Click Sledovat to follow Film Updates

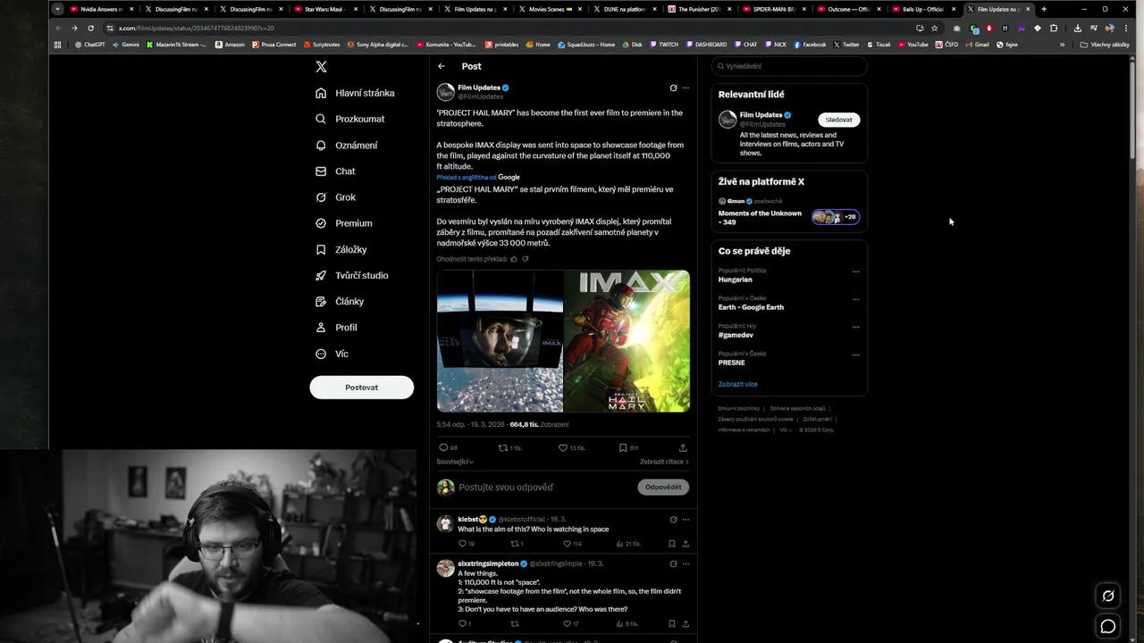838,120
